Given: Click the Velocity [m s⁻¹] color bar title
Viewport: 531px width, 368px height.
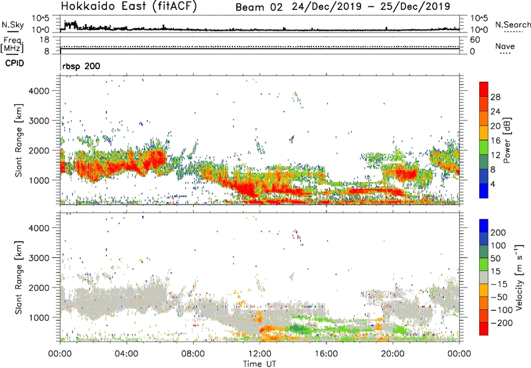Looking at the screenshot, I should 520,277.
